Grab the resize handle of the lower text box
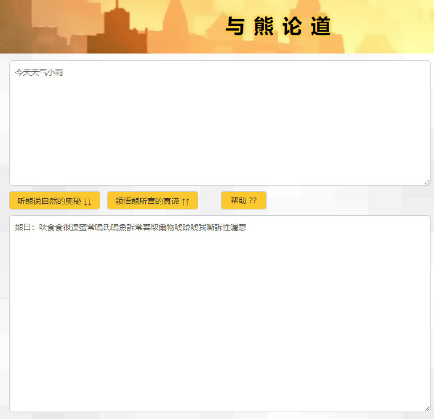Viewport: 434px width, 419px height. click(427, 408)
